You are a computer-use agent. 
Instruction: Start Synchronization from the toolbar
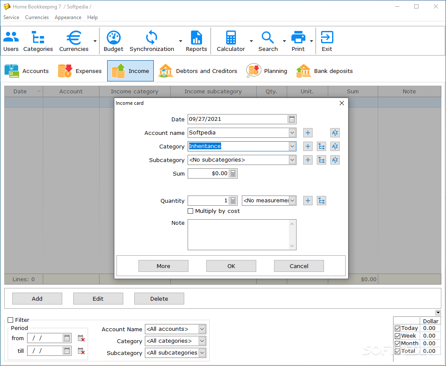coord(152,41)
